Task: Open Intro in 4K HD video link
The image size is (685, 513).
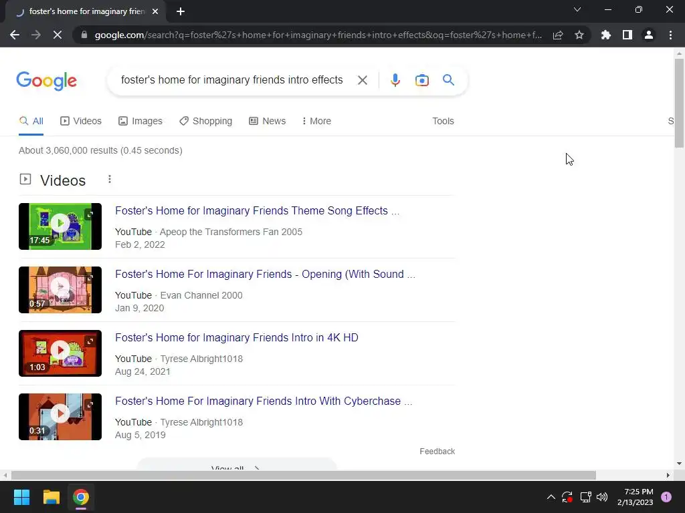Action: (x=237, y=337)
